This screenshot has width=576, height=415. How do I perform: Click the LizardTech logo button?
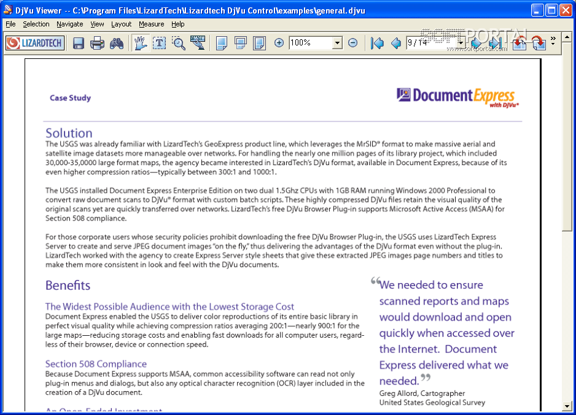pos(35,43)
